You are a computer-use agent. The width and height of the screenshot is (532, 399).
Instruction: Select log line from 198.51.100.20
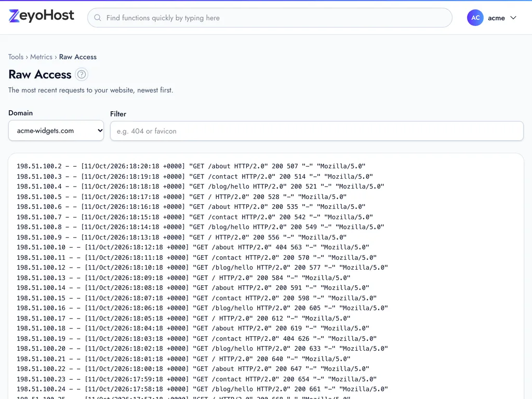coord(202,349)
